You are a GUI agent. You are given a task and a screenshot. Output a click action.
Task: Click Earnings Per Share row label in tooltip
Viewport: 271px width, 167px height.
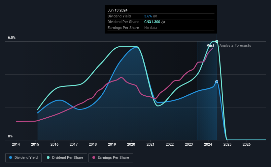123,28
